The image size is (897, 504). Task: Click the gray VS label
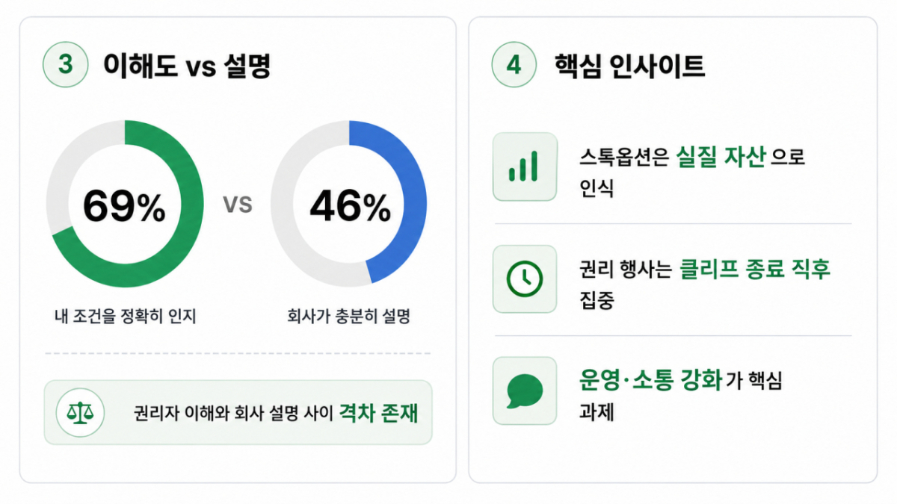click(x=238, y=204)
